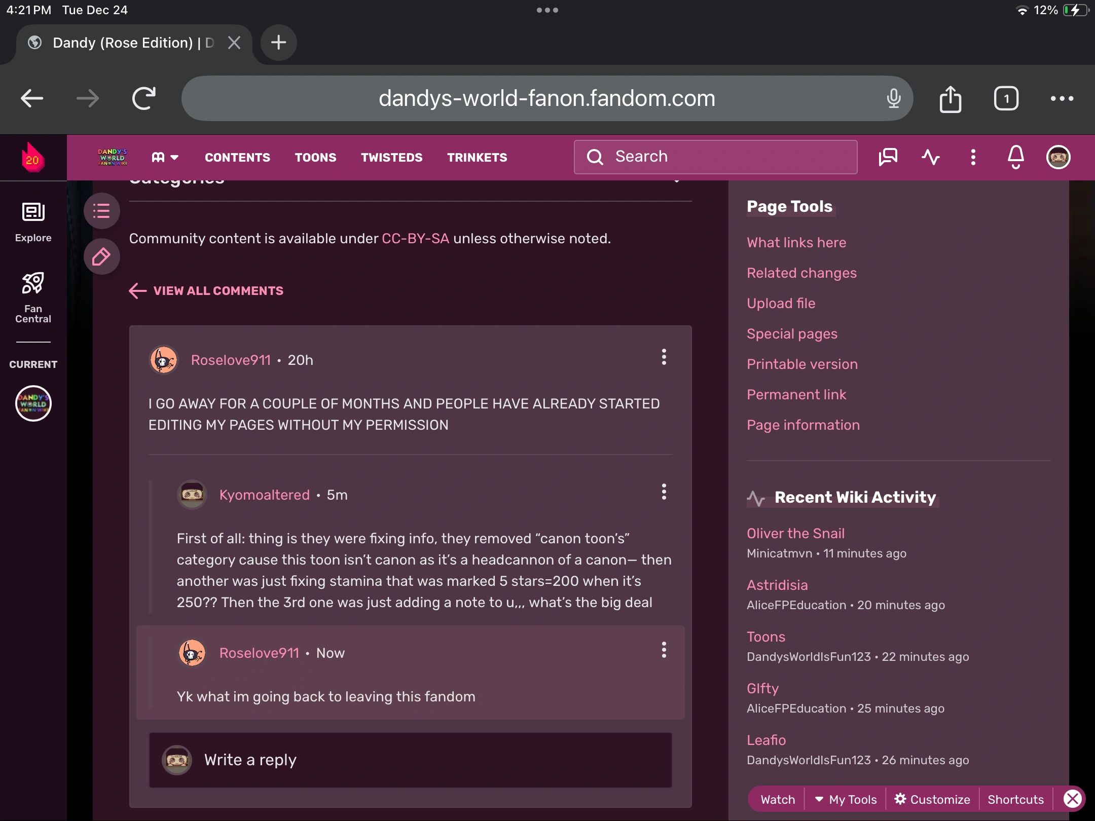Open the TRINKETS navigation menu
The width and height of the screenshot is (1095, 821).
coord(477,158)
